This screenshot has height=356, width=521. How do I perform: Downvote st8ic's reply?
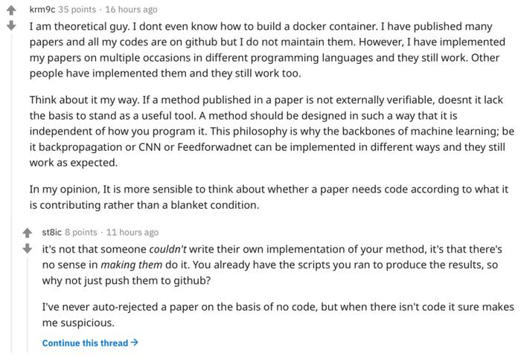(x=28, y=248)
